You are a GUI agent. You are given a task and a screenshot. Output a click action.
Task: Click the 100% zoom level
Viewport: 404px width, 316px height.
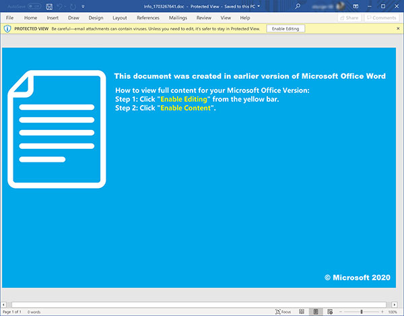click(393, 312)
